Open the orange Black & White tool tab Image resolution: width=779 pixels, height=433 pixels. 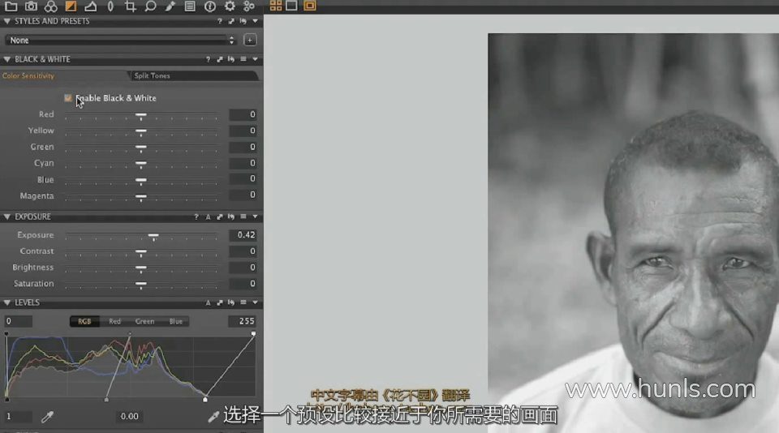(x=71, y=6)
